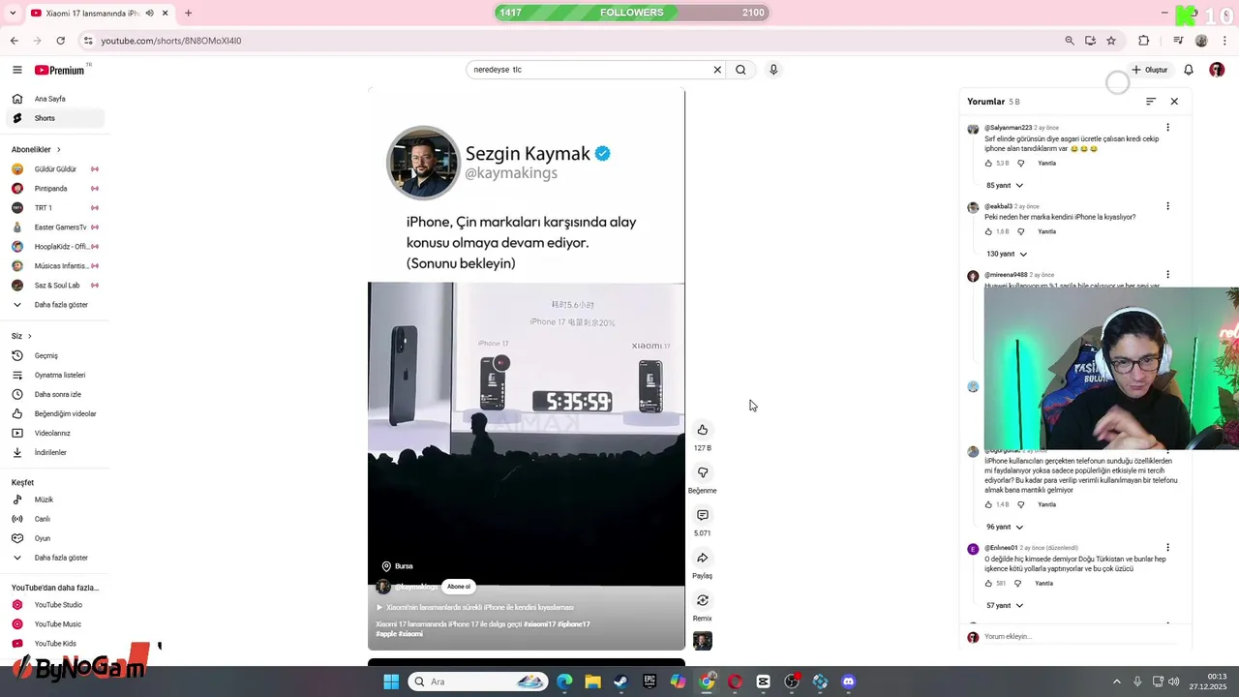Open Oynatma listeleri playlists
Viewport: 1239px width, 697px height.
point(54,375)
